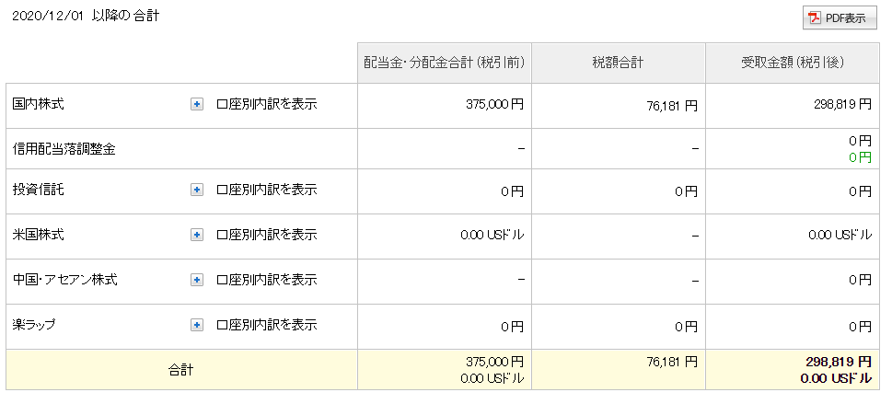892x404 pixels.
Task: Click the 信用配当落調整金 row label
Action: click(x=64, y=148)
